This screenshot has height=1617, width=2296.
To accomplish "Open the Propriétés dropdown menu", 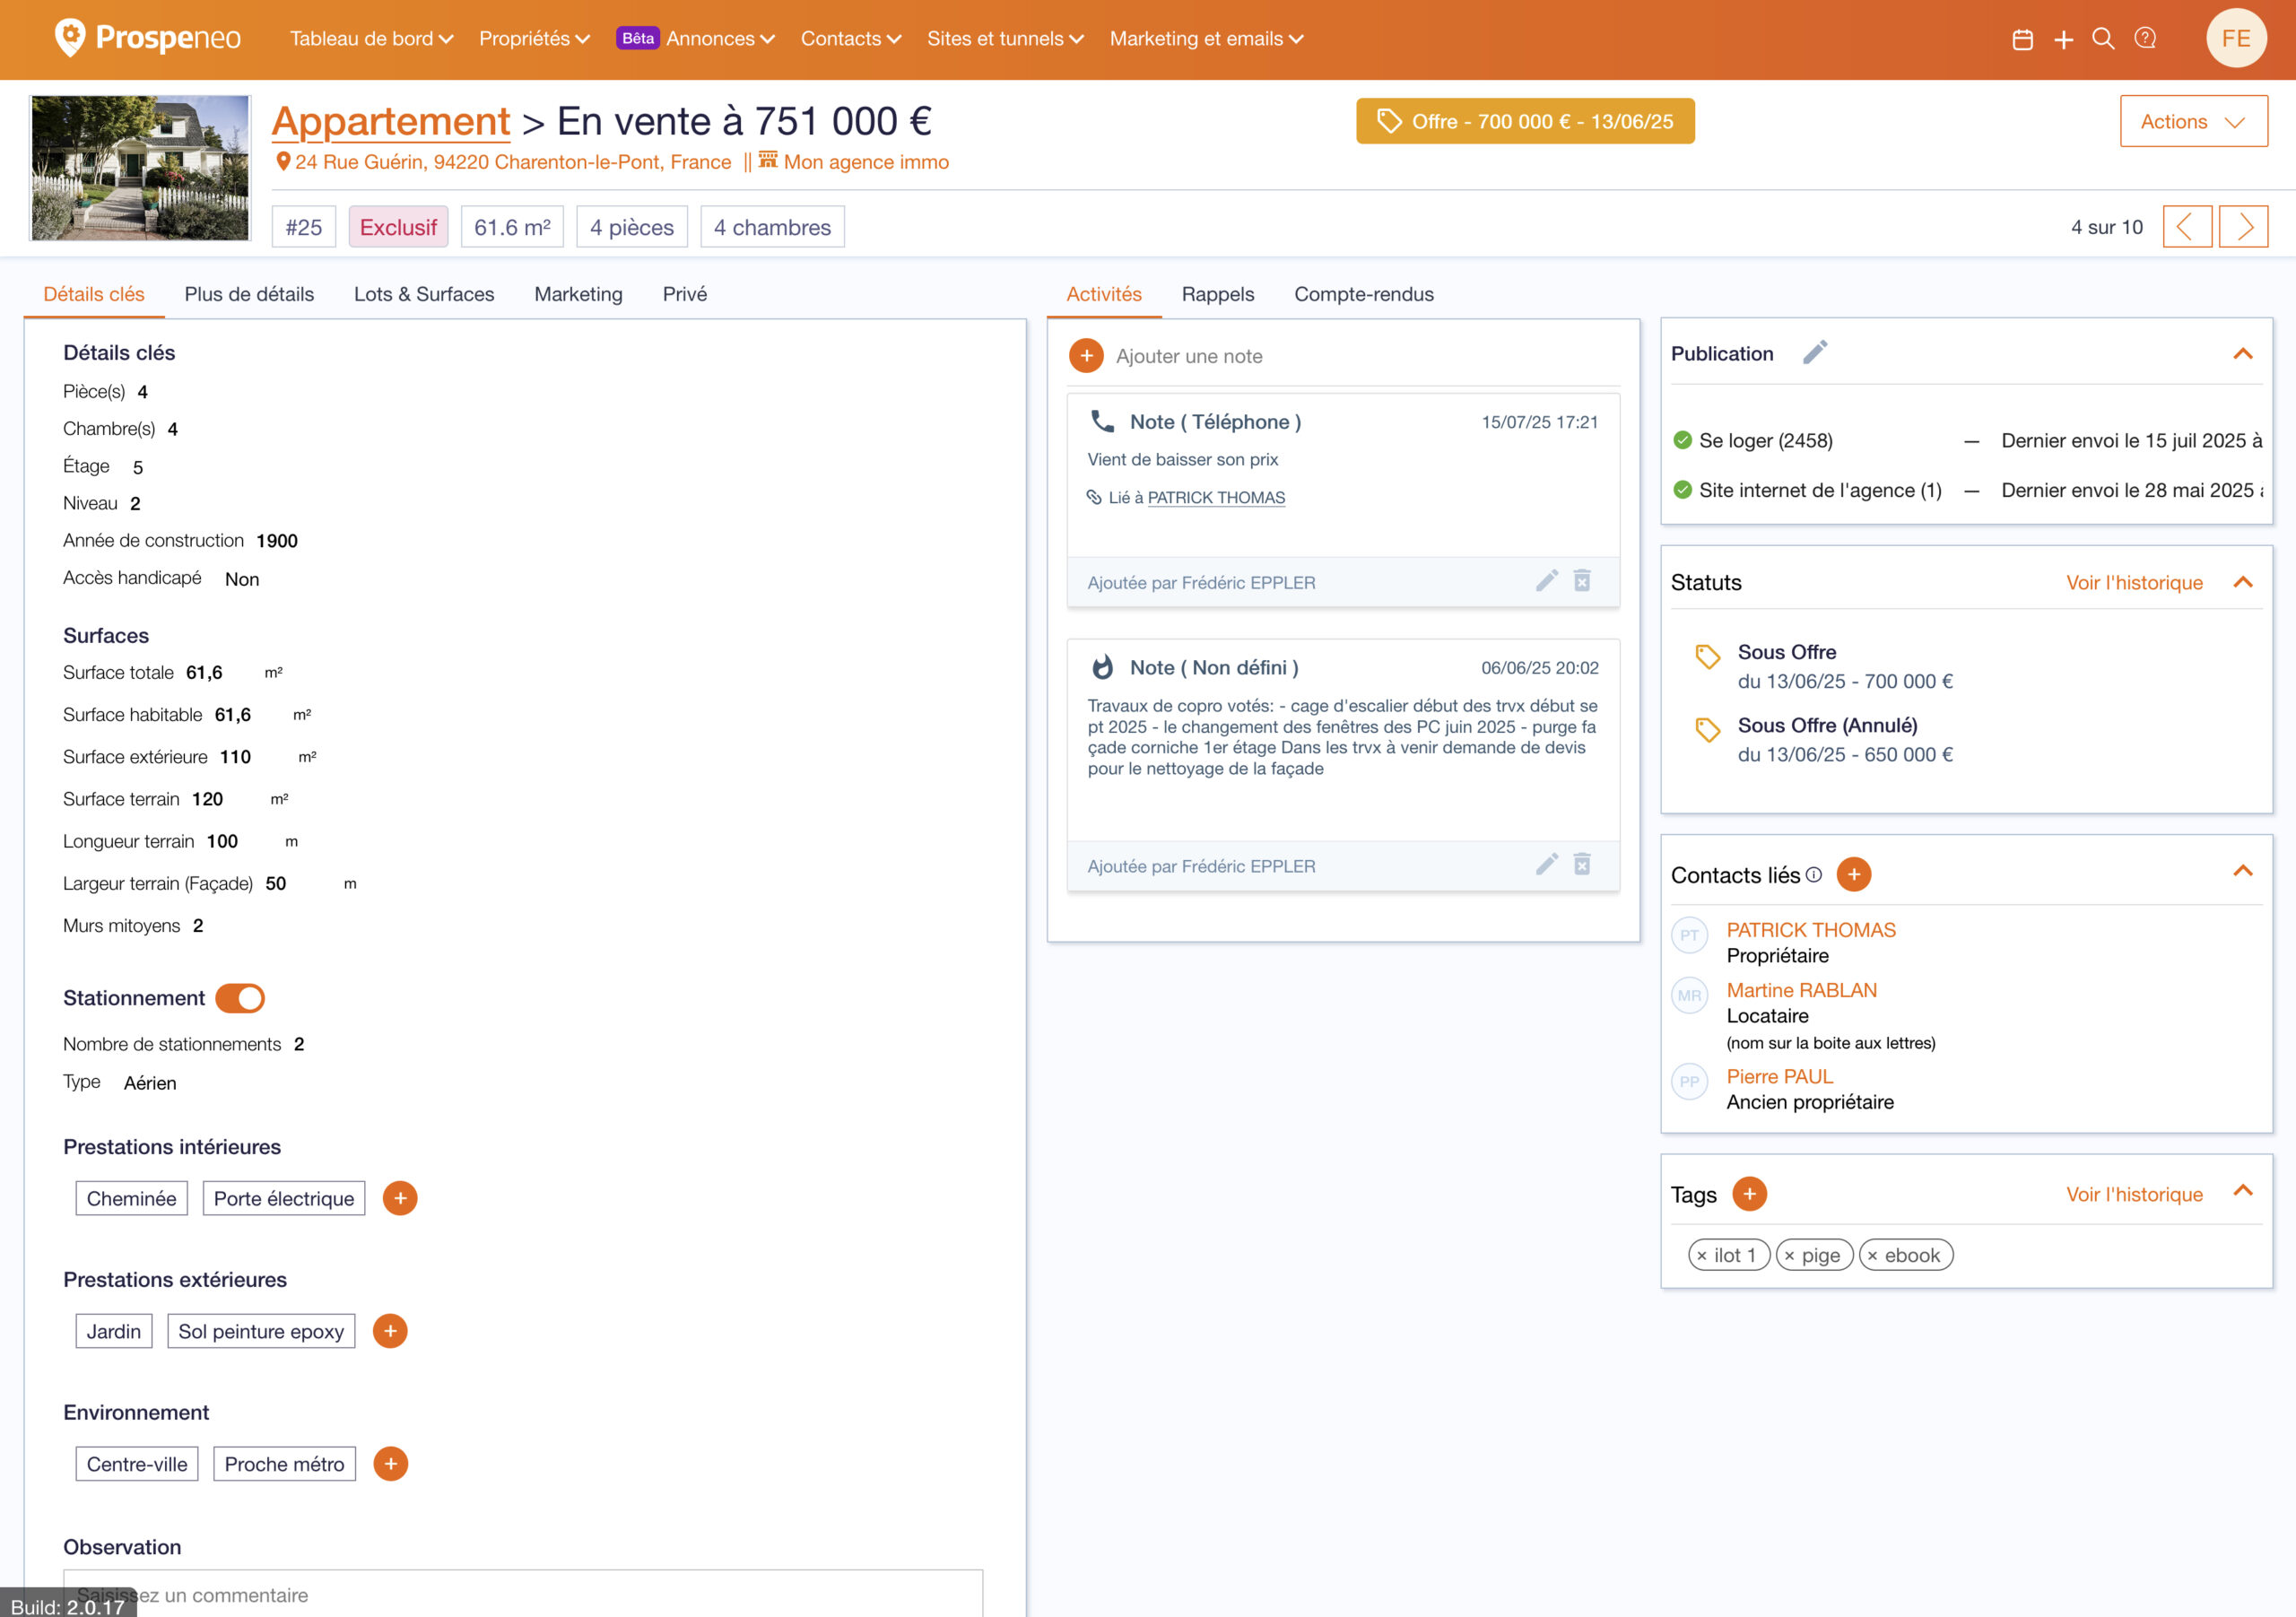I will tap(534, 39).
